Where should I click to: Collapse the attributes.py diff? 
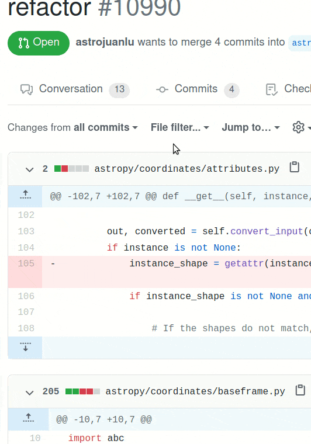(x=29, y=169)
